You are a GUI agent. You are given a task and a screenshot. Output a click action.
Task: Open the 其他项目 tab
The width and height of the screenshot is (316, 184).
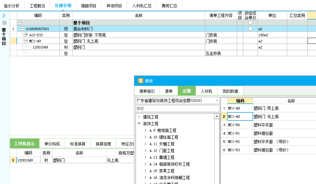tap(114, 6)
